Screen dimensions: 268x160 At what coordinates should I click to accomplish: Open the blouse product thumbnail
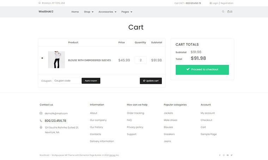(x=56, y=60)
